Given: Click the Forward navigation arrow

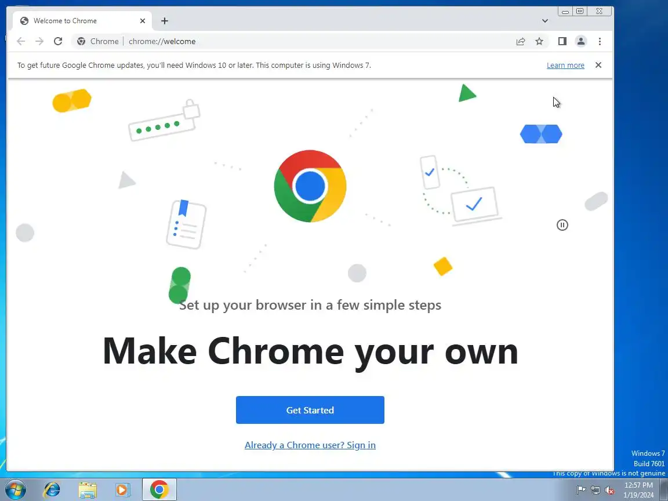Looking at the screenshot, I should coord(39,41).
